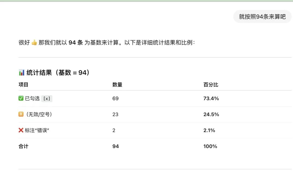Click the red cross icon beside 标注错误
The image size is (293, 173).
coord(21,130)
